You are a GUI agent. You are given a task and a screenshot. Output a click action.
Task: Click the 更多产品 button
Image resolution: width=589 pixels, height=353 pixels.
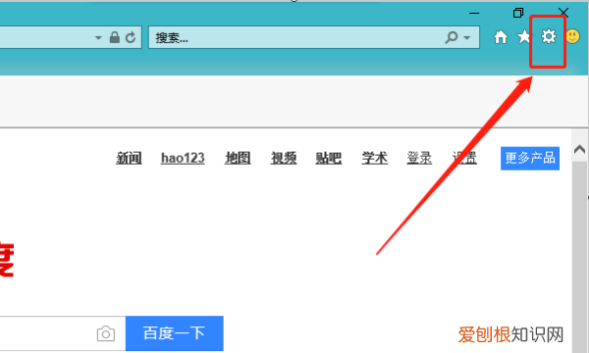[530, 158]
